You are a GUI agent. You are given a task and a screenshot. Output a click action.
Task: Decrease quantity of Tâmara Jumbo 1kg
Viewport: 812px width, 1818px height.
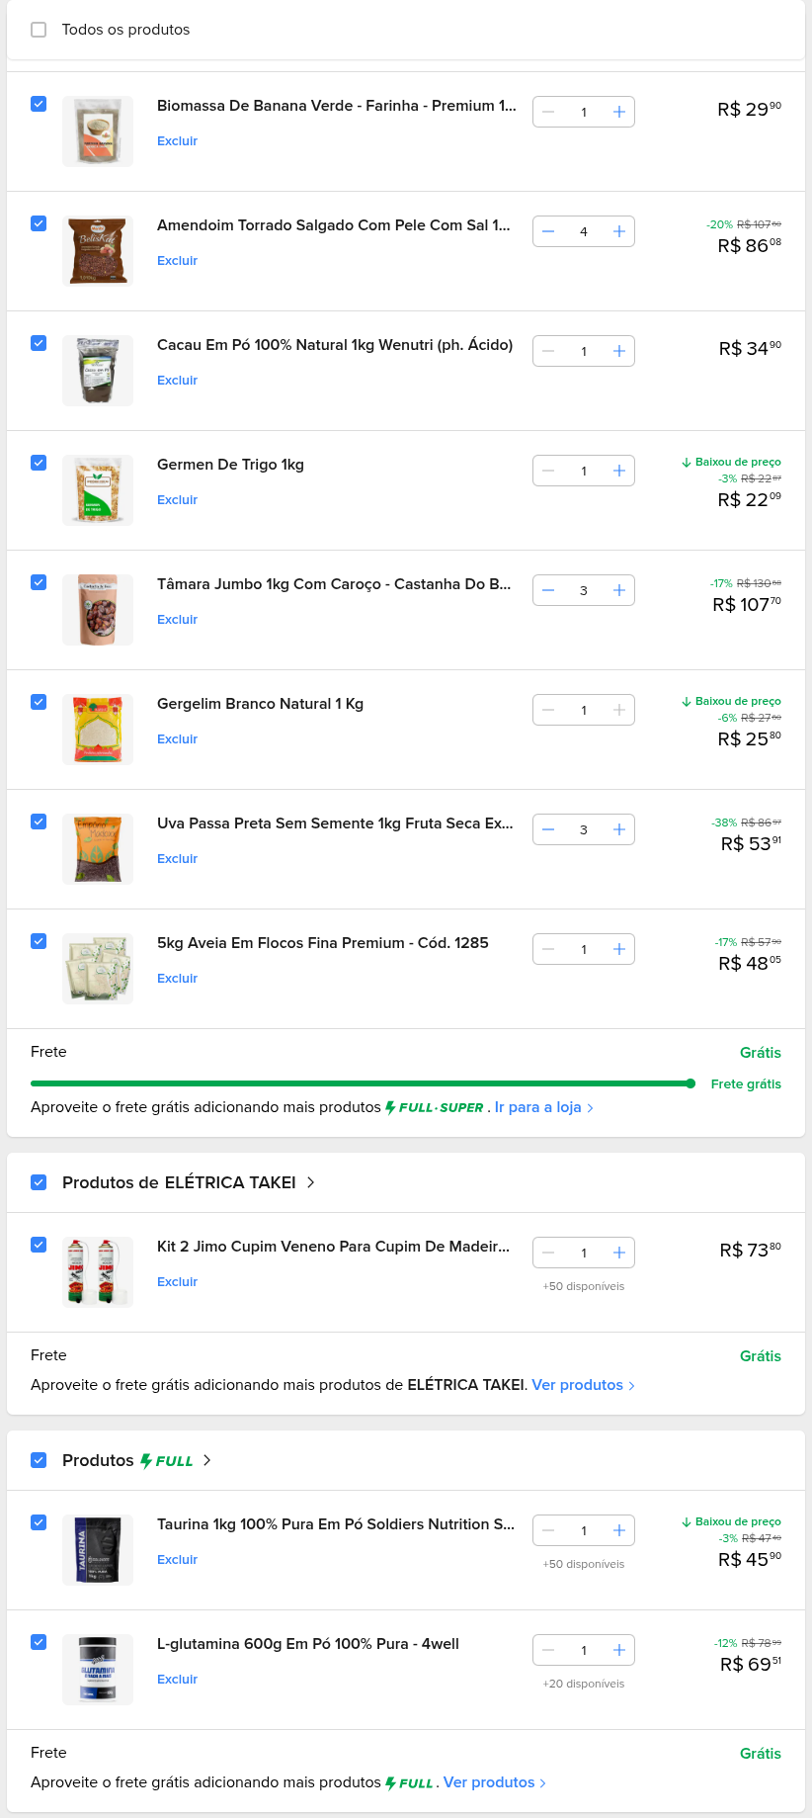click(x=548, y=590)
